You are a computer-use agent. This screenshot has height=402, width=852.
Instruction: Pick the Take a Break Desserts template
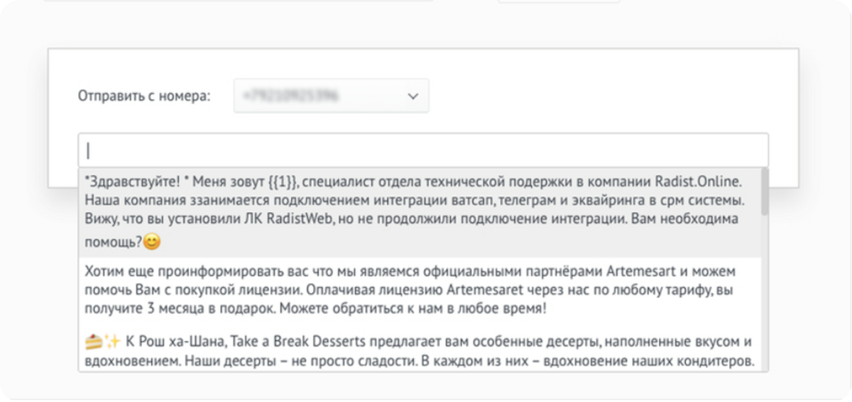click(x=419, y=349)
